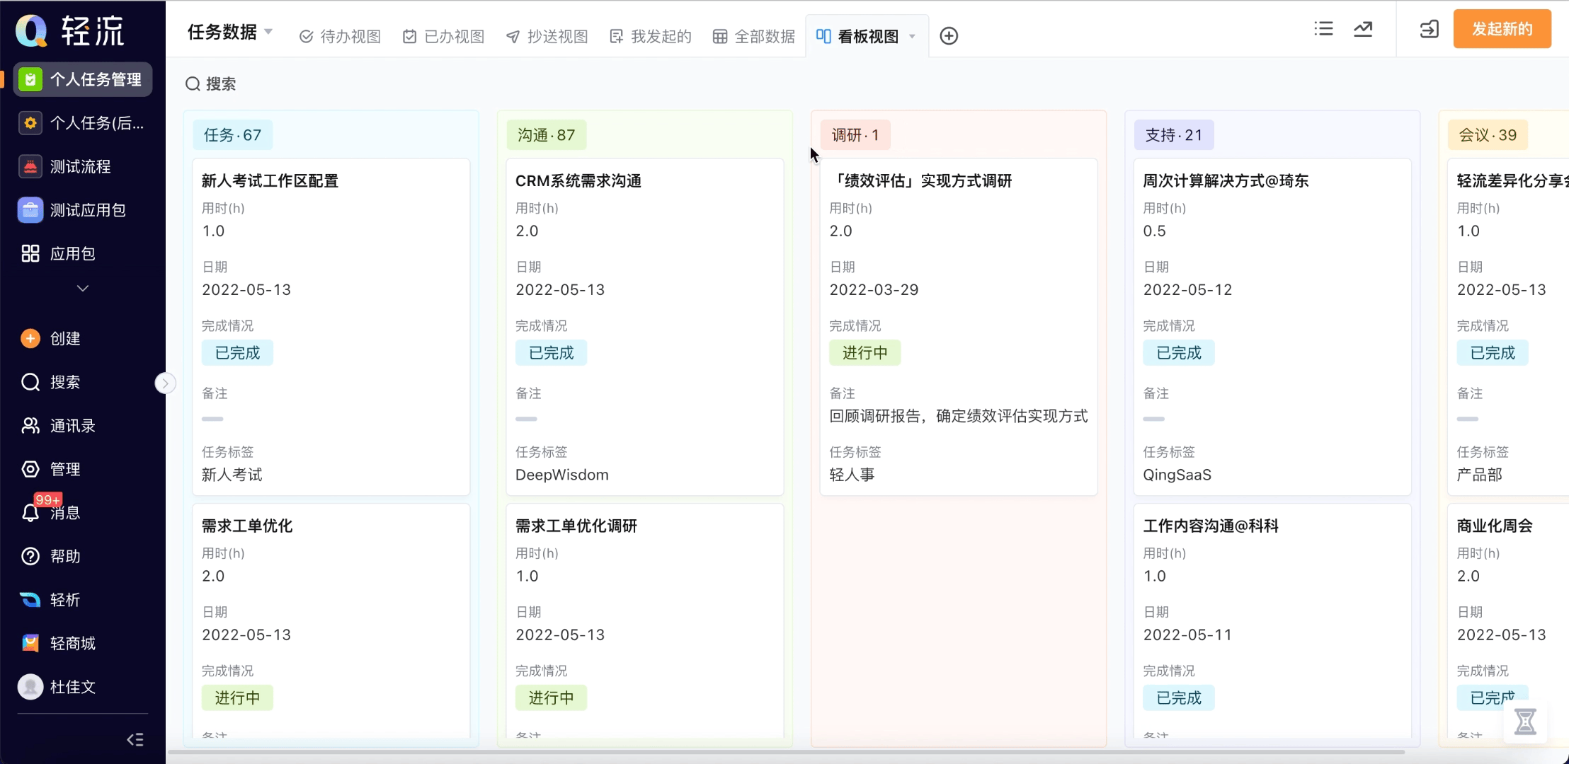Open 个人任务(后... app in sidebar
Viewport: 1569px width, 764px height.
tap(83, 123)
